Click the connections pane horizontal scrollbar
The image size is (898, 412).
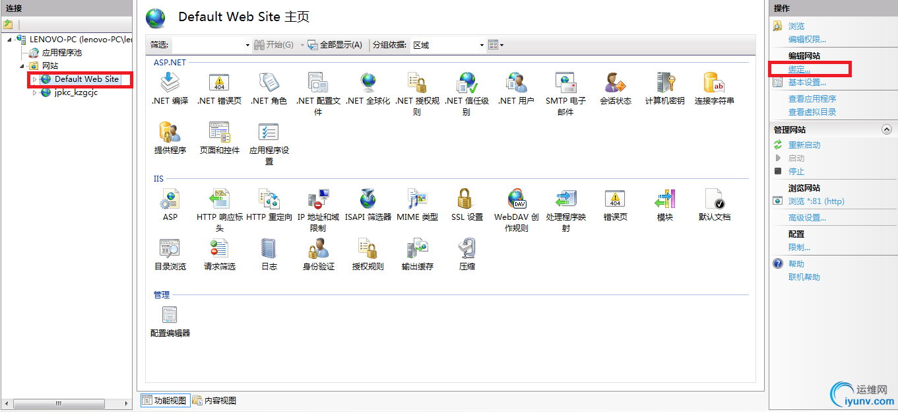coord(66,403)
